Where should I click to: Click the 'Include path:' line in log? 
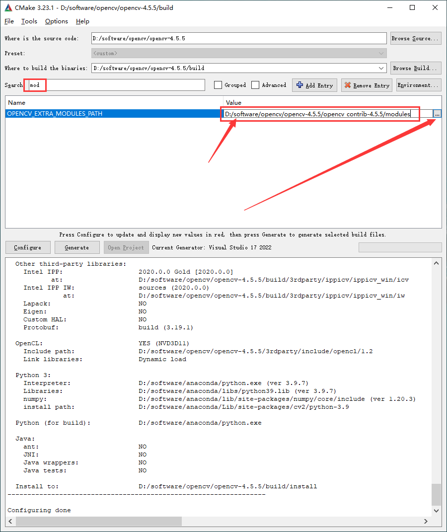(198, 351)
